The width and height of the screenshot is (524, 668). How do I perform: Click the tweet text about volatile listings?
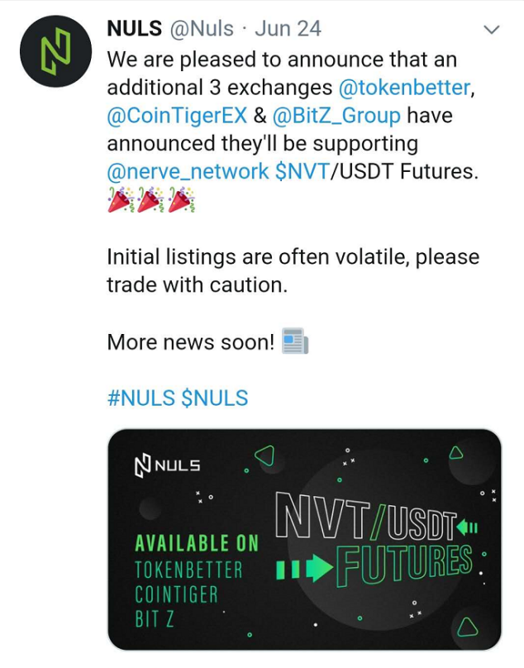[293, 271]
